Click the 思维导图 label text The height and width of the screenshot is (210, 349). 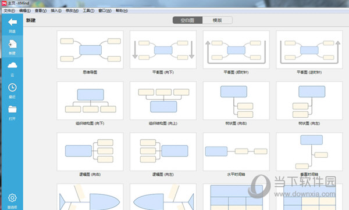[x=90, y=72]
